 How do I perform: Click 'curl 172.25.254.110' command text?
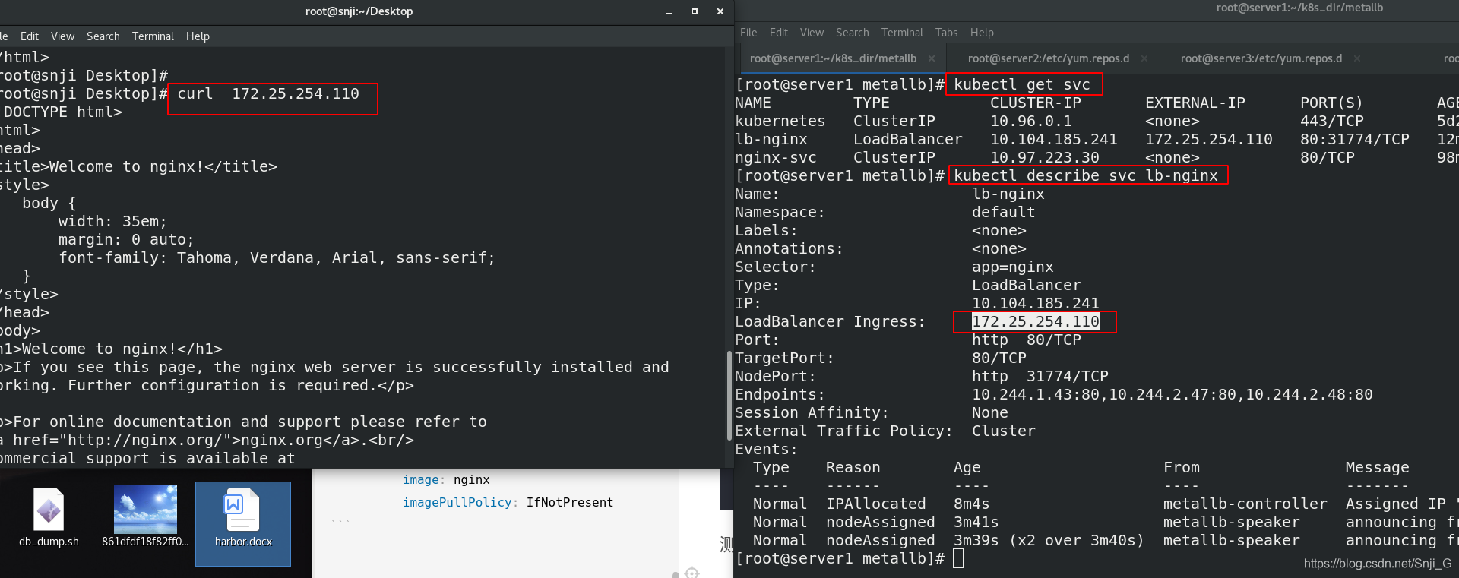pos(267,94)
